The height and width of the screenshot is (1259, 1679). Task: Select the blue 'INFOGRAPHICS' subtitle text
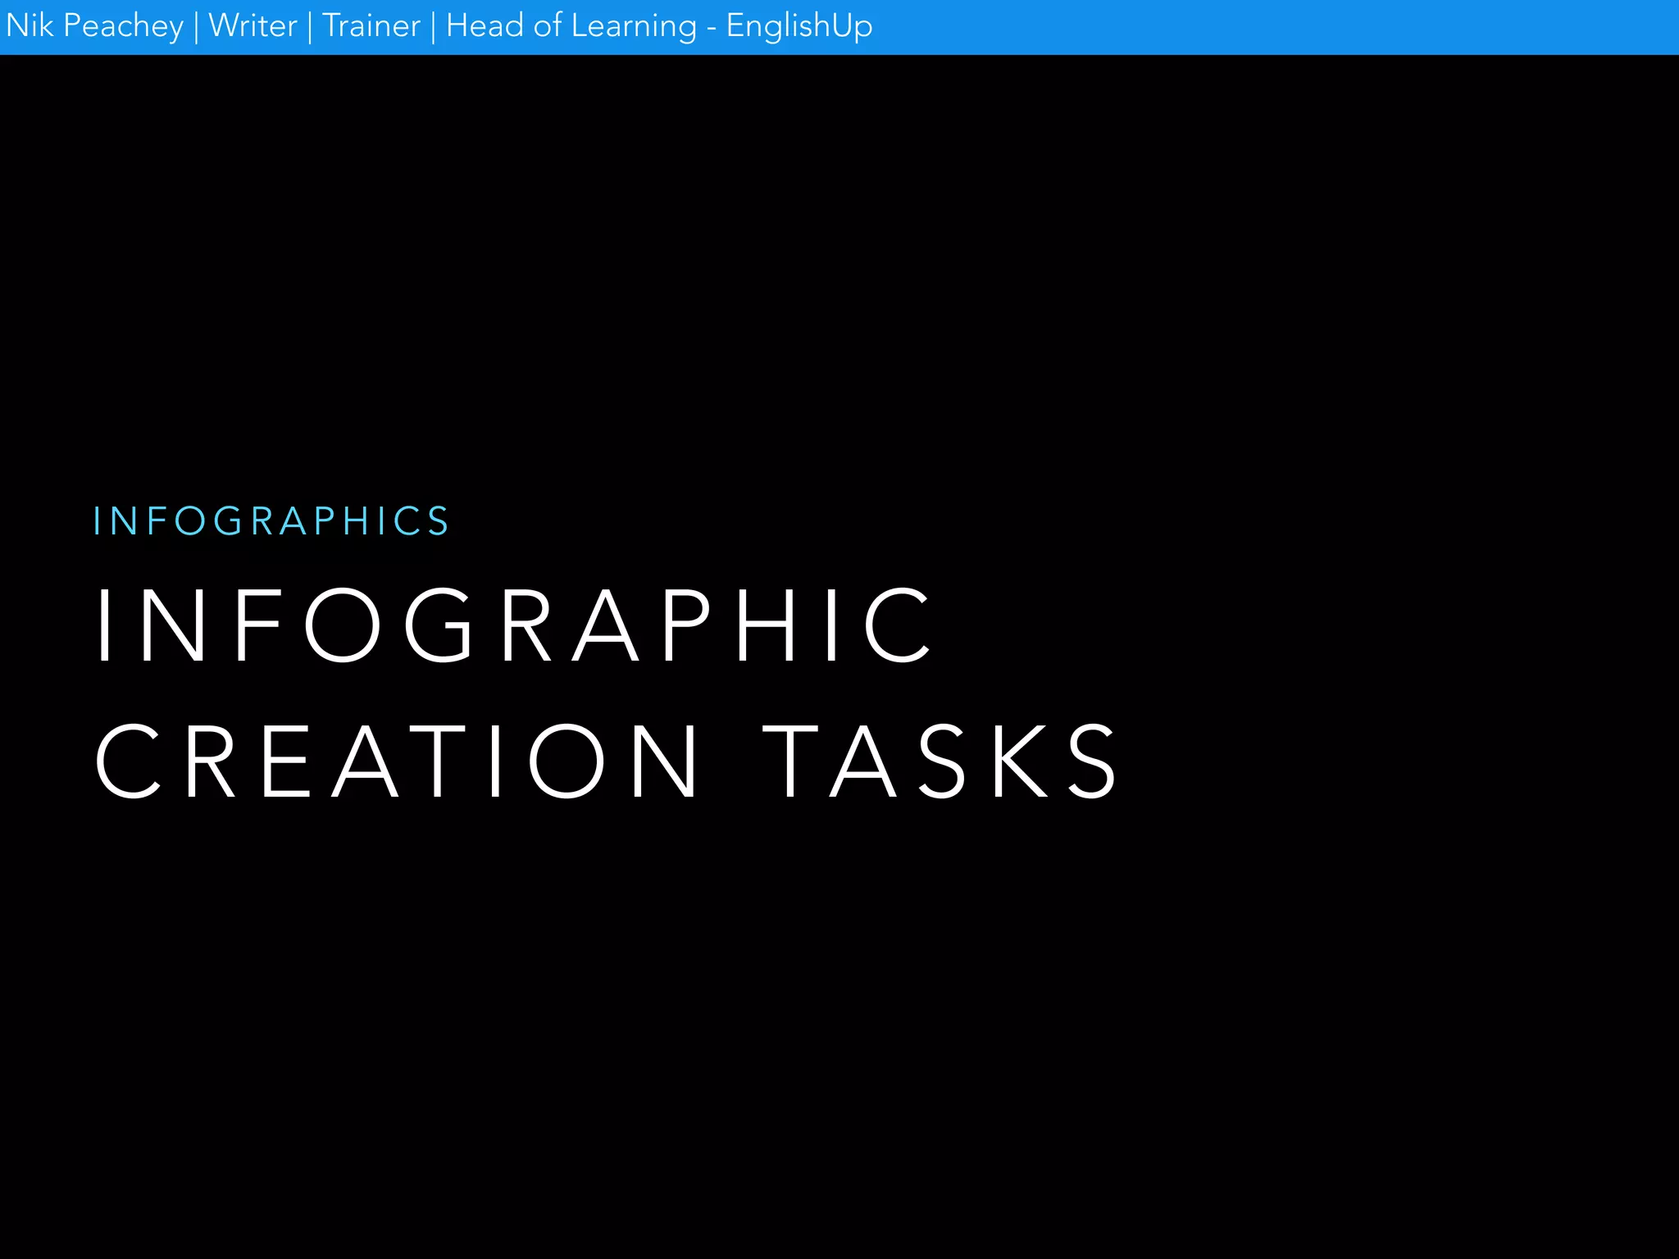click(271, 521)
